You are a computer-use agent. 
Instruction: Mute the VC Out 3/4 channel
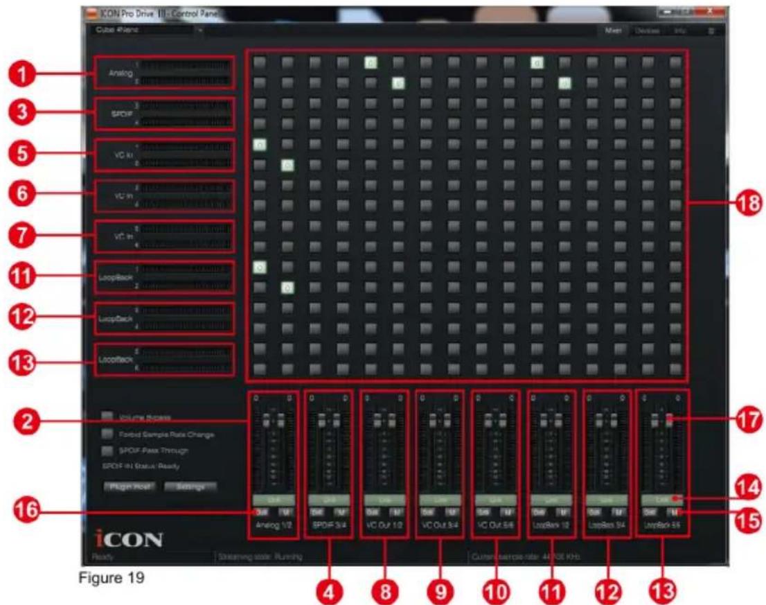[x=453, y=512]
